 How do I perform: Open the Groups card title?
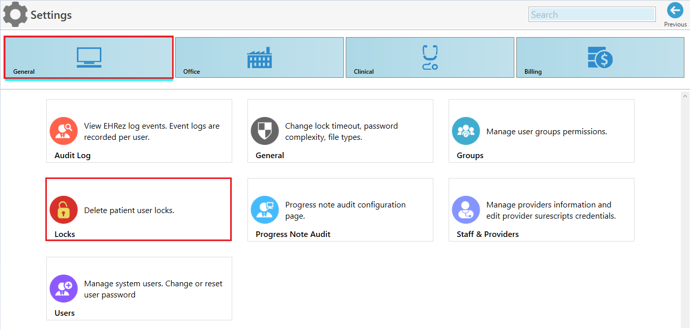click(x=470, y=156)
